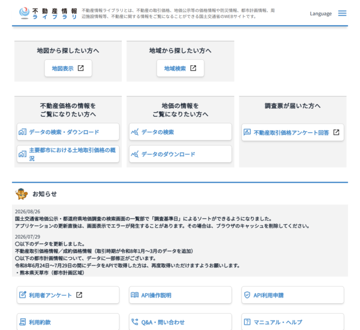Click the mascot icon beside お知らせ

[x=21, y=194]
